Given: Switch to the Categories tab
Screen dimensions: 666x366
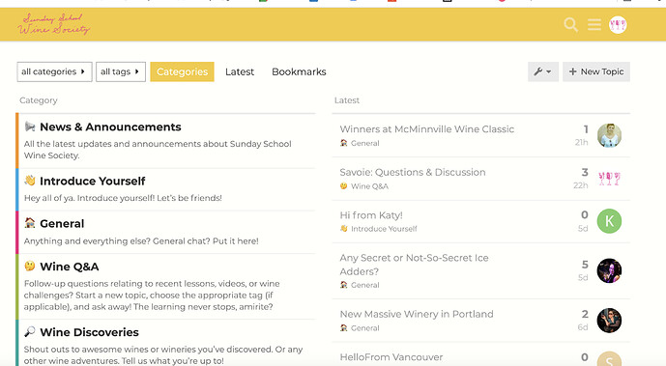Looking at the screenshot, I should point(183,71).
